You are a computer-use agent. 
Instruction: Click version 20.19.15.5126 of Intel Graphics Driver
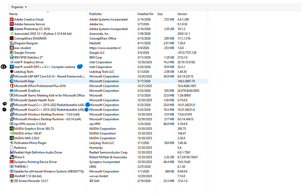click(x=186, y=62)
